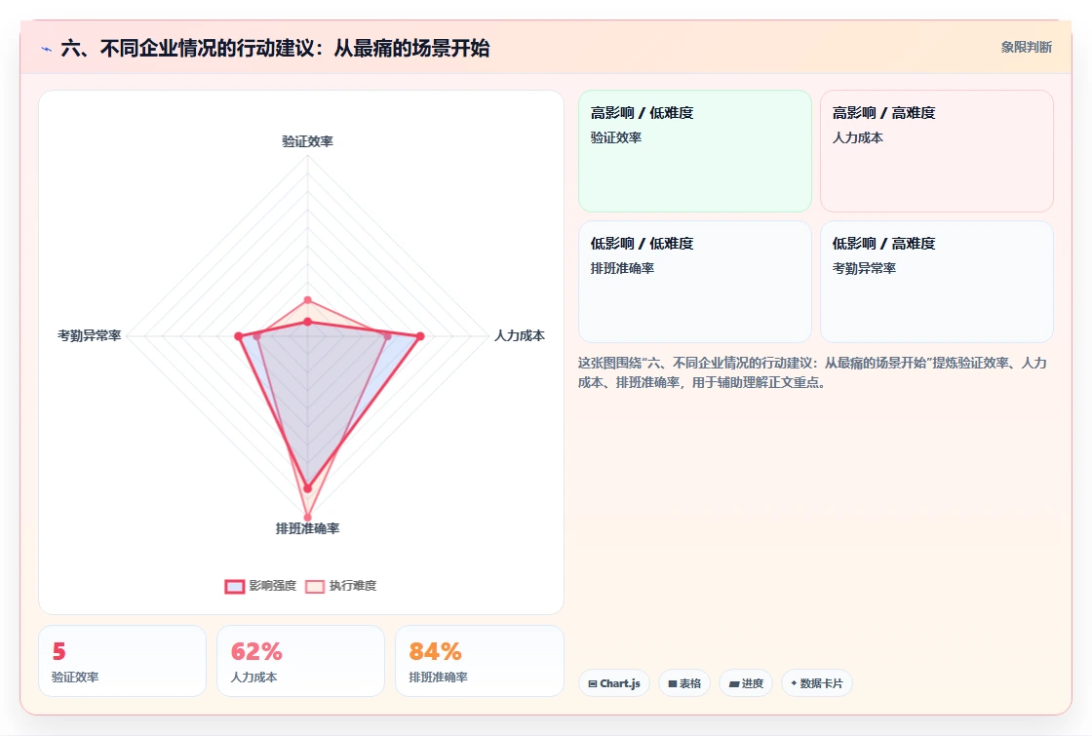Click the 影响强度 legend label
The width and height of the screenshot is (1092, 736).
click(273, 586)
